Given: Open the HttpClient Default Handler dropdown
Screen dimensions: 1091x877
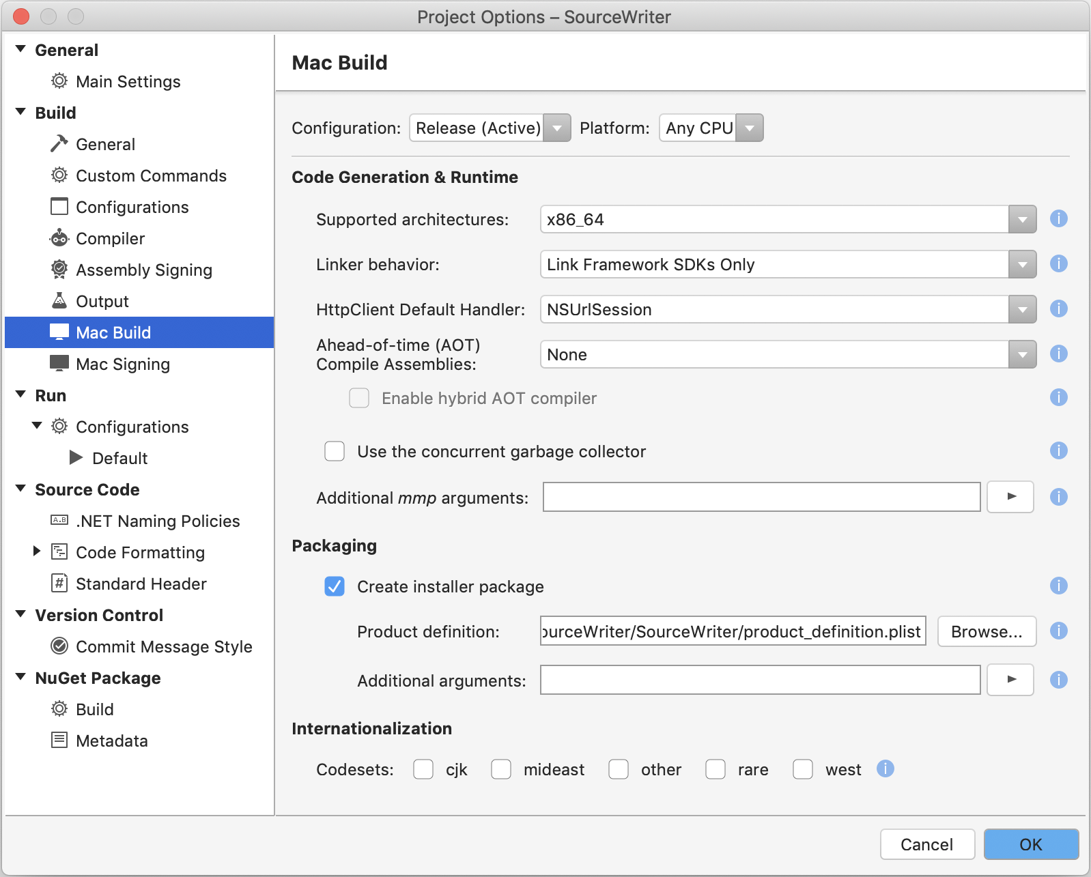Looking at the screenshot, I should coord(788,309).
